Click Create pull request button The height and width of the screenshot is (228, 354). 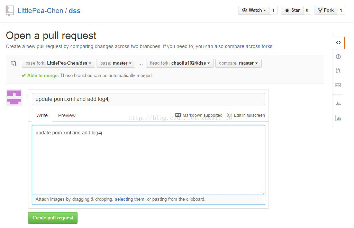(x=53, y=218)
